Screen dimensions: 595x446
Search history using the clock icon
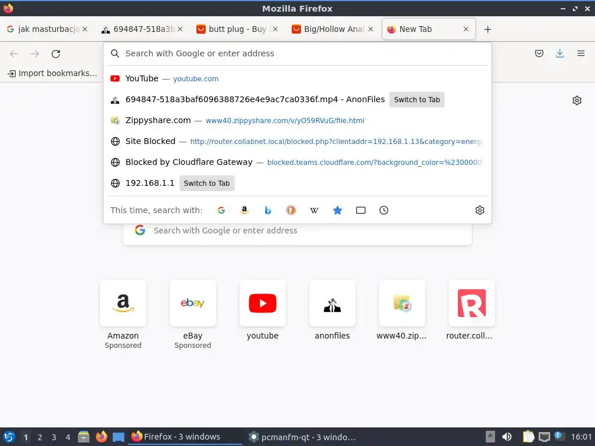pyautogui.click(x=383, y=210)
